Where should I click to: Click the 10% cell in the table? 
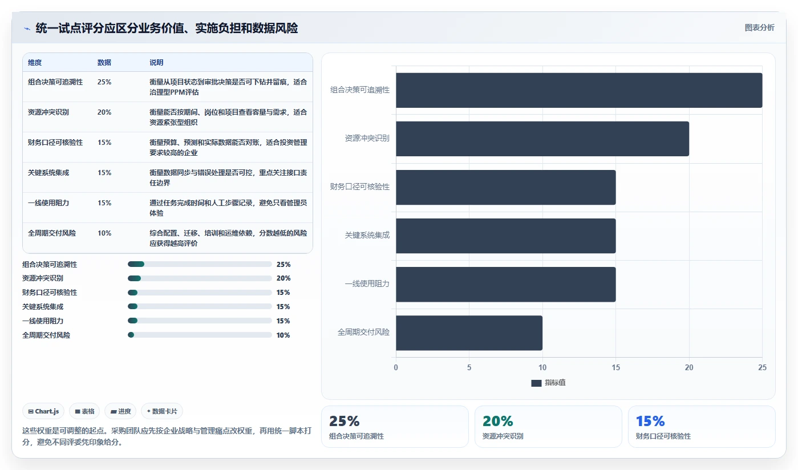104,233
